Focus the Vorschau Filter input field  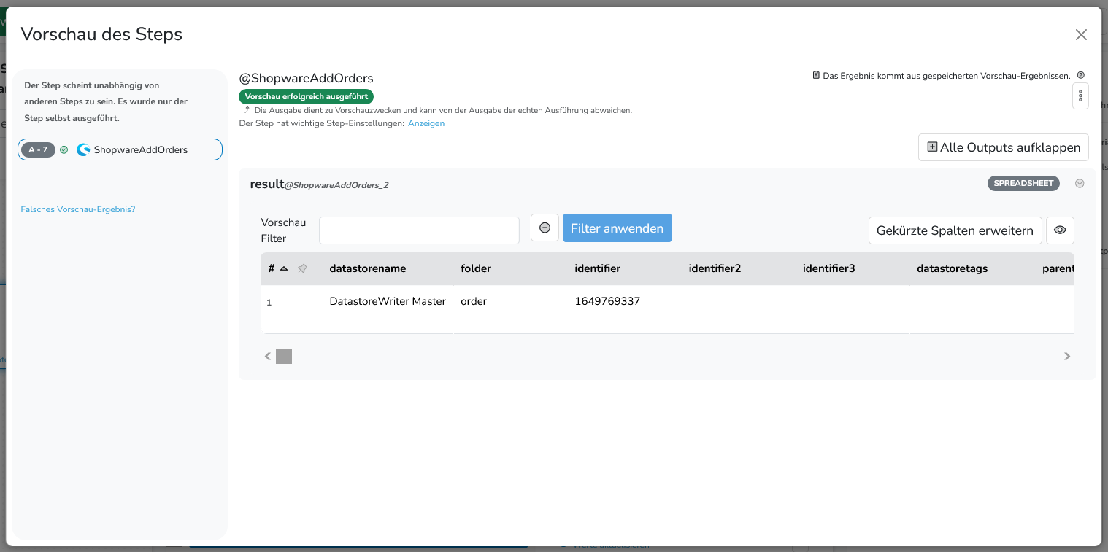[x=419, y=230]
